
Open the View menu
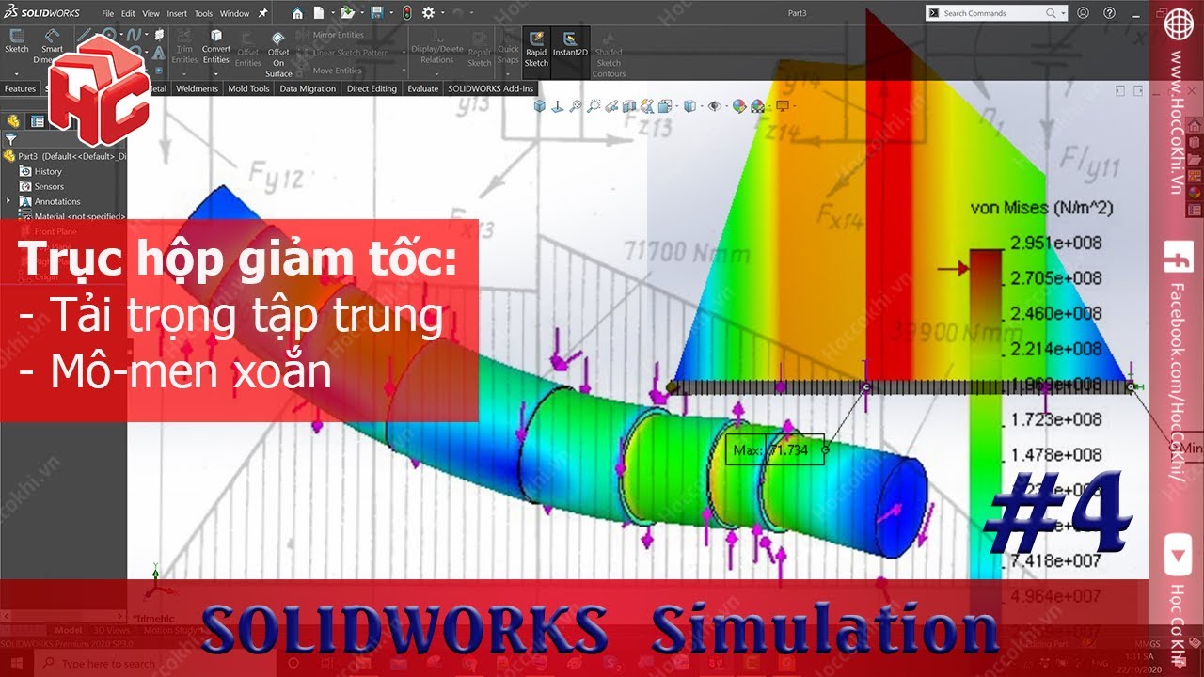150,14
